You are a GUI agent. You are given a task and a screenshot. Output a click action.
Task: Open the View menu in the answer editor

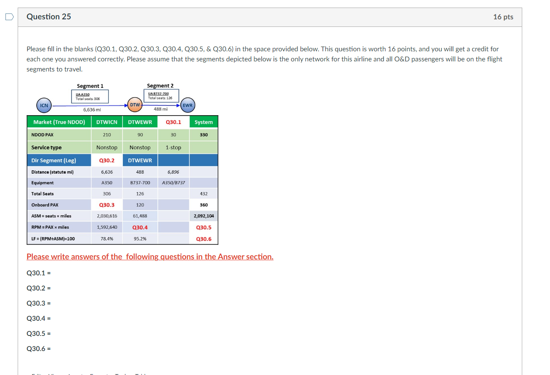(x=52, y=374)
